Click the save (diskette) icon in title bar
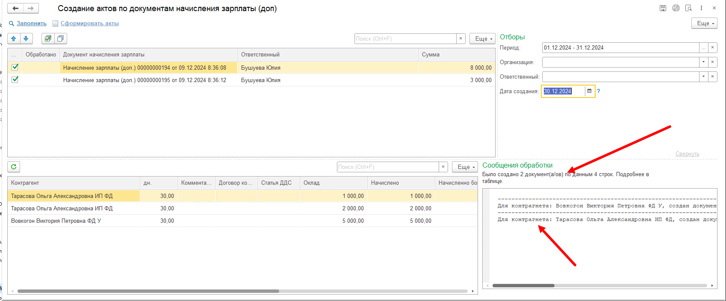This screenshot has width=726, height=301. click(663, 8)
